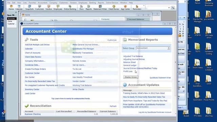This screenshot has height=122, width=217.
Task: Select Home in Open Windows list
Action: [10, 21]
